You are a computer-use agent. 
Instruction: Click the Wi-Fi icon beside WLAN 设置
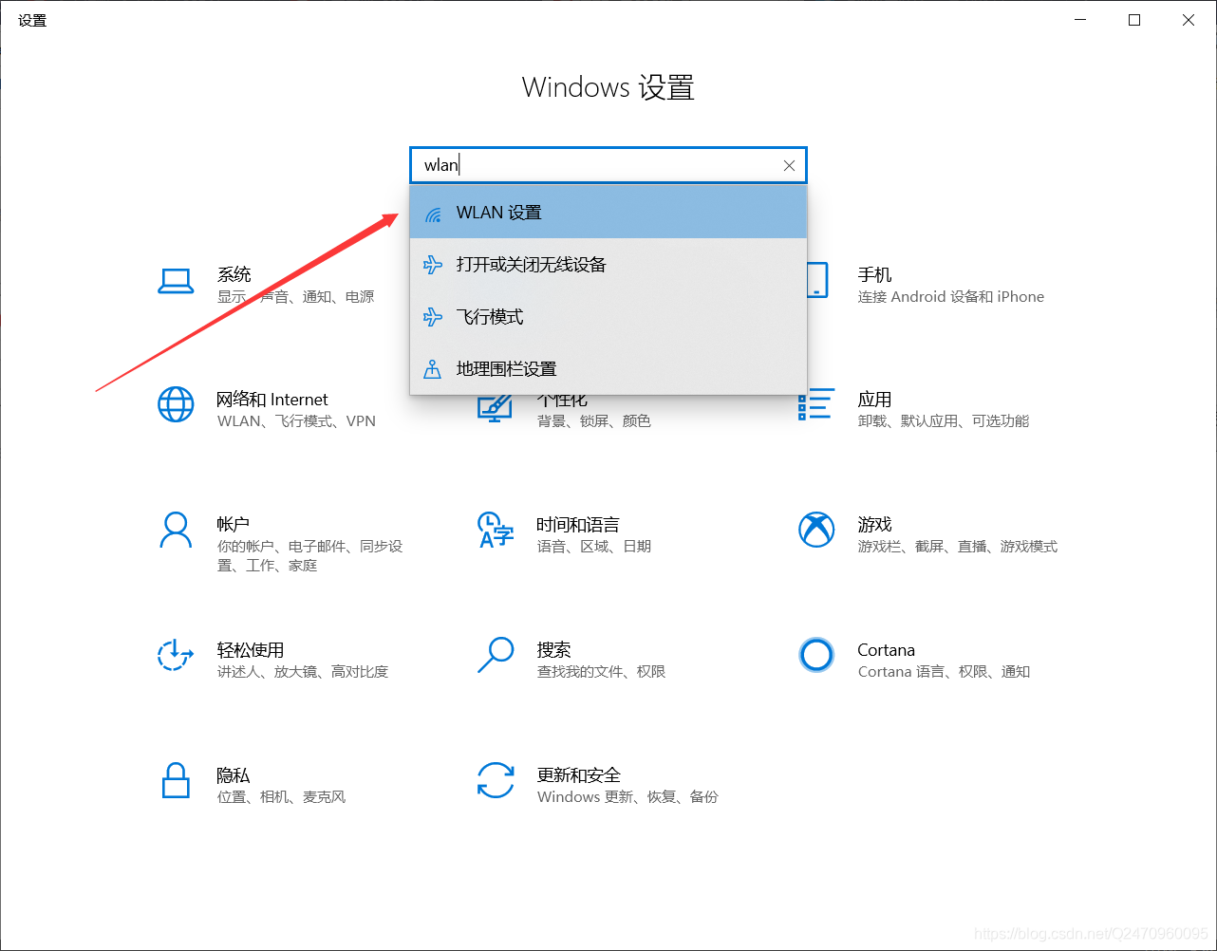tap(433, 214)
